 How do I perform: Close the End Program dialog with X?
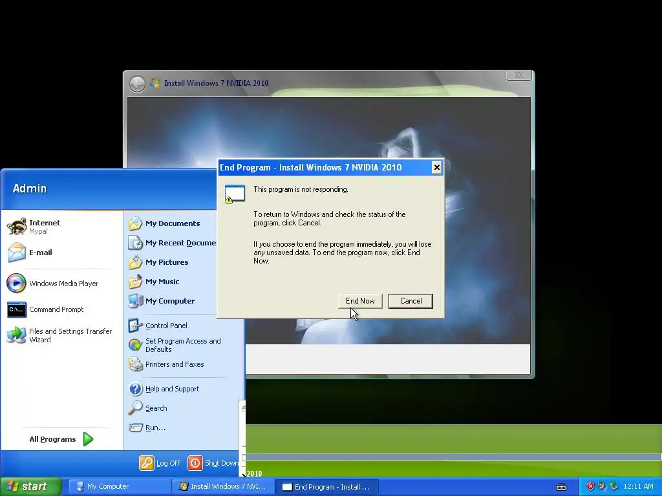tap(436, 167)
